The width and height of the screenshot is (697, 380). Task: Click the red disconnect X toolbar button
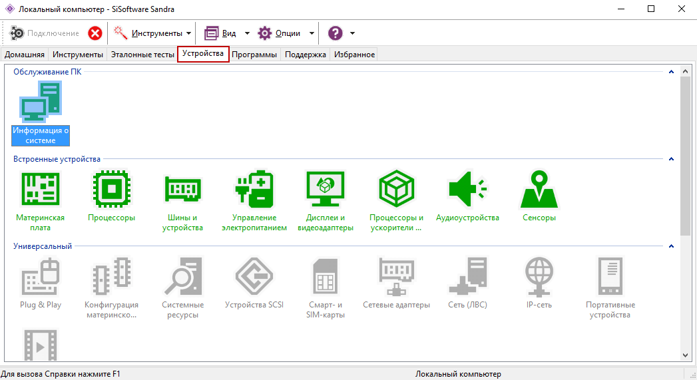click(x=95, y=33)
